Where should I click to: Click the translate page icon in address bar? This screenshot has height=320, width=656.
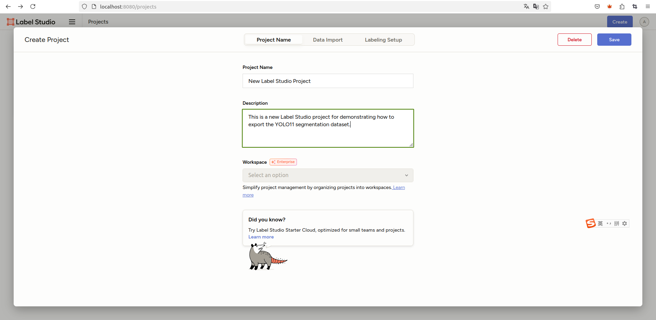coord(526,6)
